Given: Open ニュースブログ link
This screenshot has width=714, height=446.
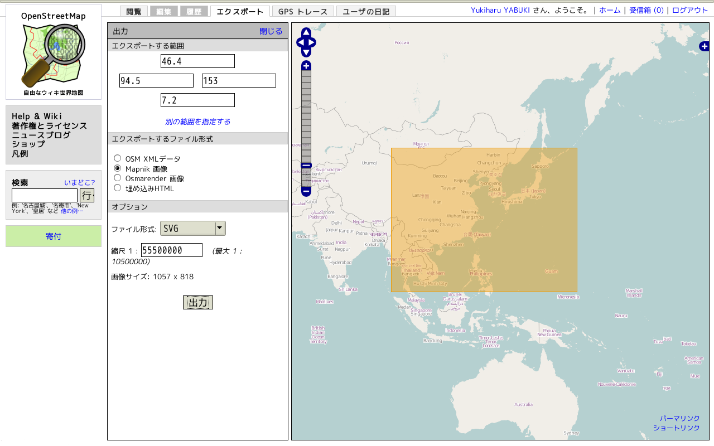Looking at the screenshot, I should point(41,135).
